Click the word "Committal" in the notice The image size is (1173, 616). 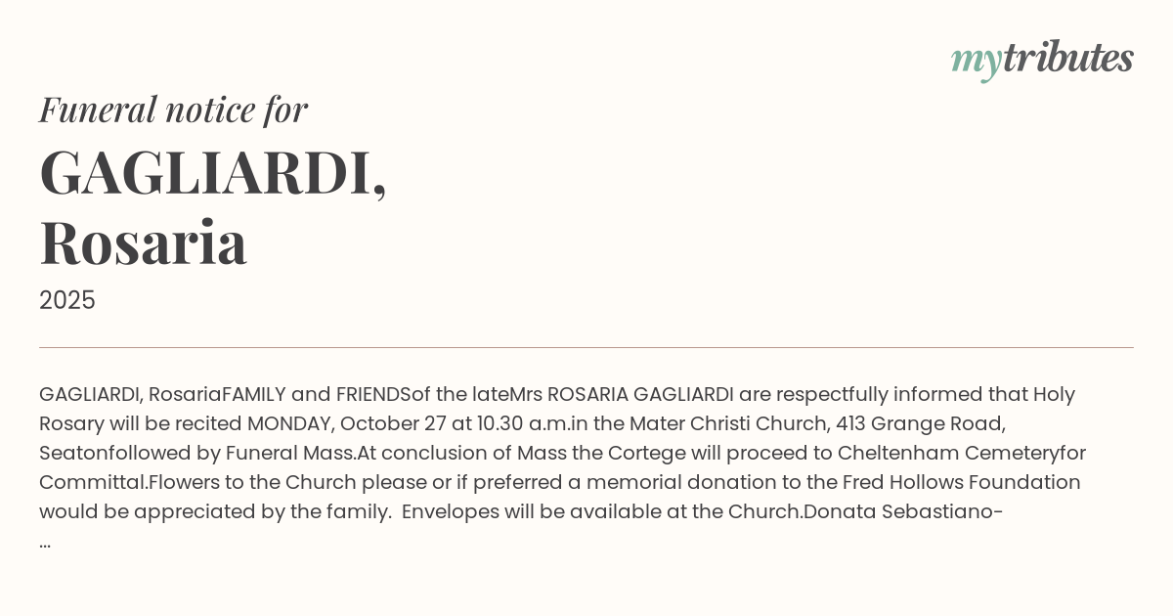tap(92, 482)
